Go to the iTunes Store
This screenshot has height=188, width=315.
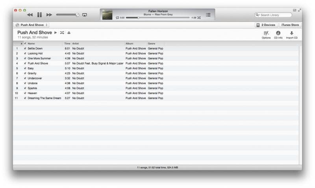290,25
